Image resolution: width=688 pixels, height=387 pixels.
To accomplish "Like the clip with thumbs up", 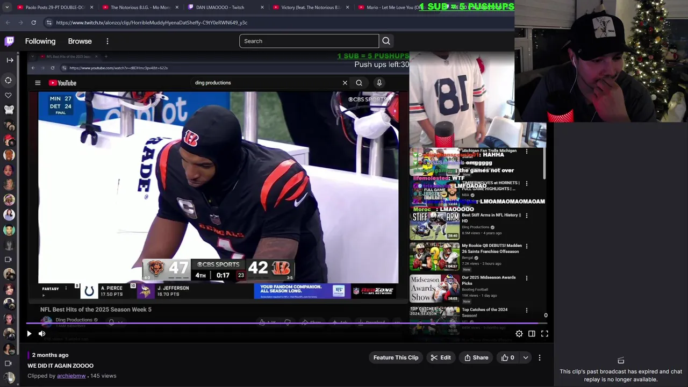I will 508,357.
